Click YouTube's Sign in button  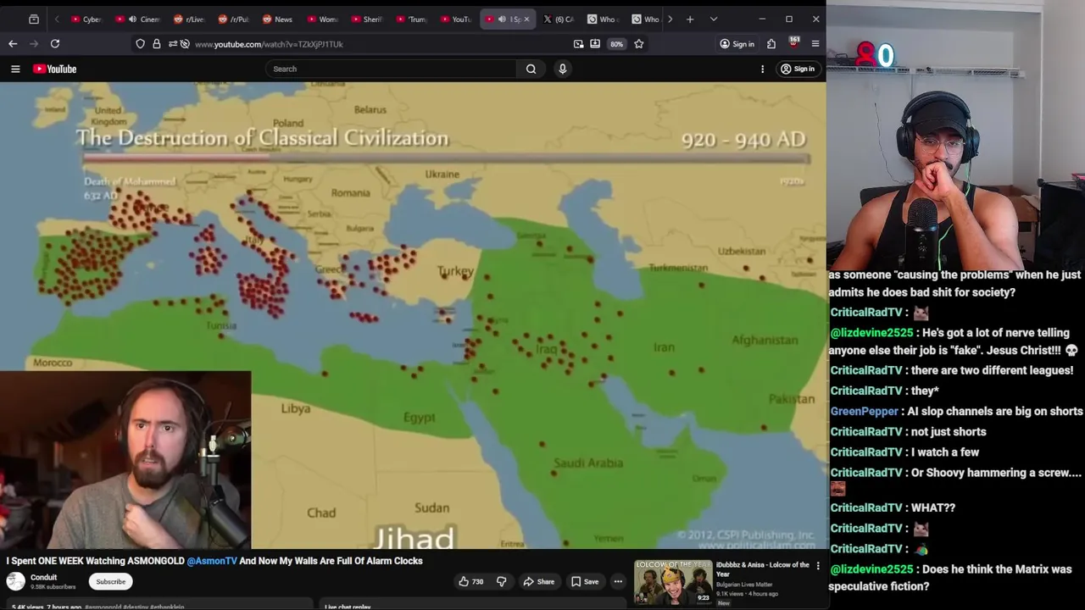click(x=798, y=69)
